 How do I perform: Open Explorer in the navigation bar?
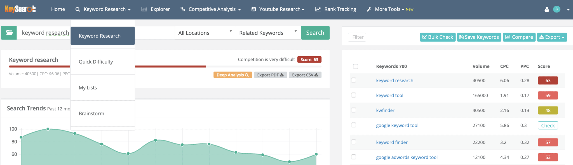(x=156, y=9)
